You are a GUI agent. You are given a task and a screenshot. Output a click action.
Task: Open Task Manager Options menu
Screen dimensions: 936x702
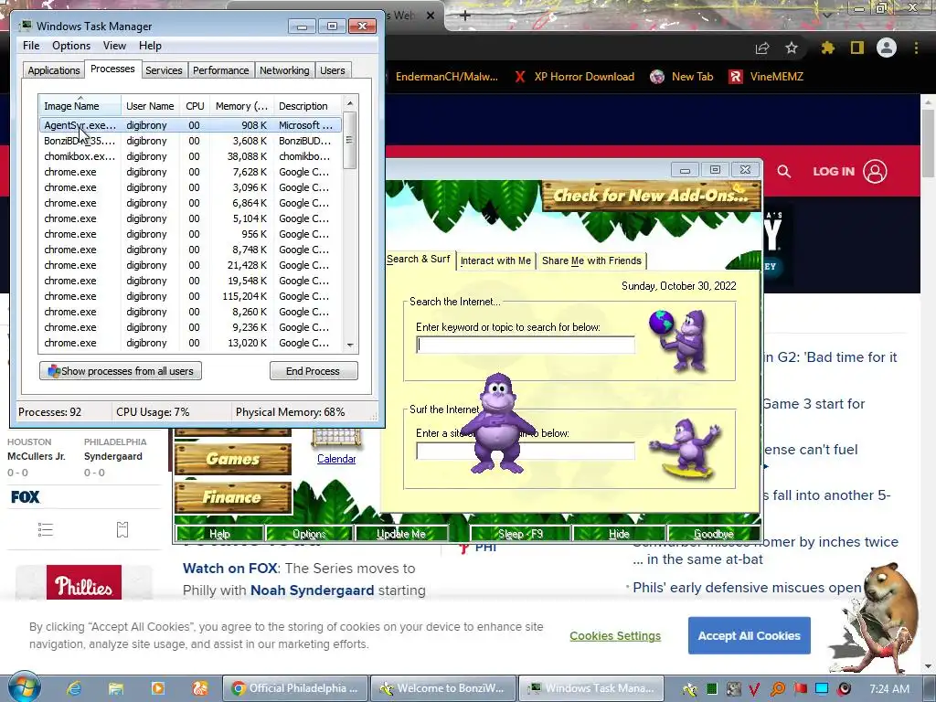pos(71,46)
